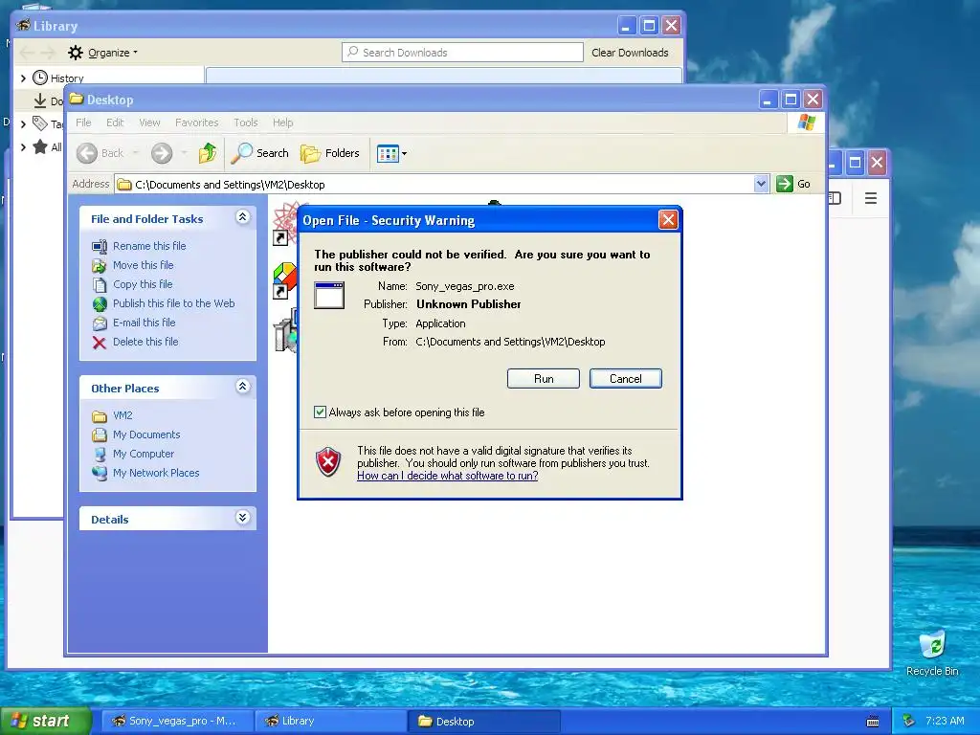The width and height of the screenshot is (980, 735).
Task: Open the View menu in Desktop window
Action: pyautogui.click(x=149, y=122)
